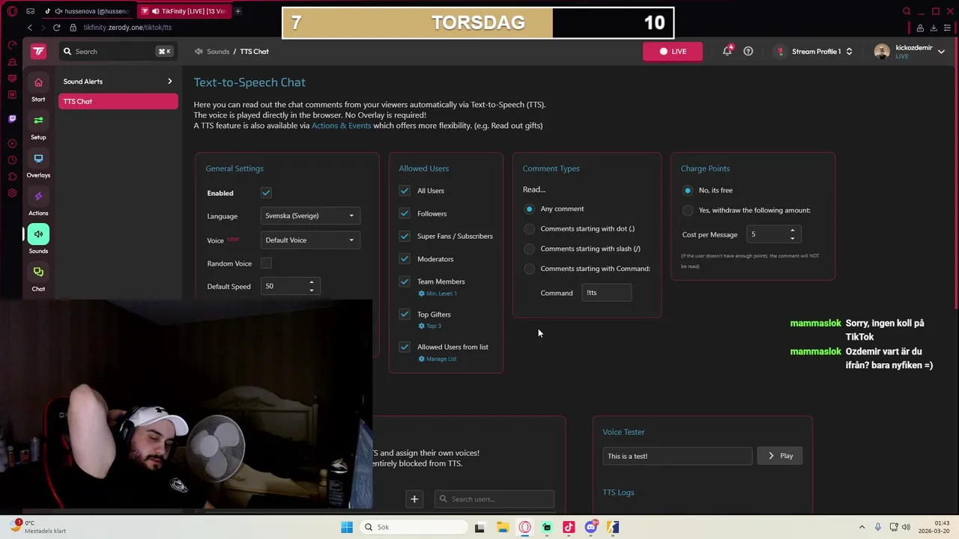Open the Overlays section in sidebar
The image size is (959, 539).
(x=38, y=164)
